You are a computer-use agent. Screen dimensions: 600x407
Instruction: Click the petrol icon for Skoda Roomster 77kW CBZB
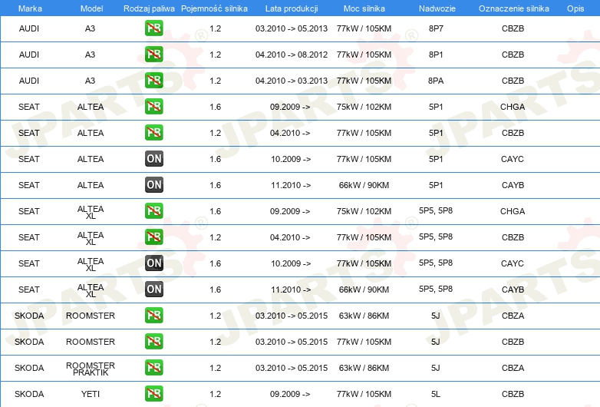tap(153, 342)
